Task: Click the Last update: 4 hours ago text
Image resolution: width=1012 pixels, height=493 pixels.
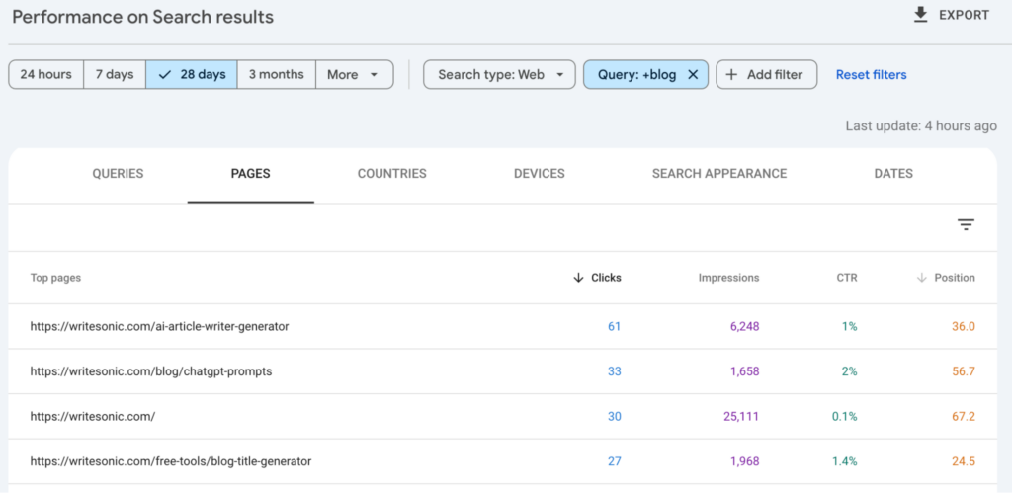Action: 921,126
